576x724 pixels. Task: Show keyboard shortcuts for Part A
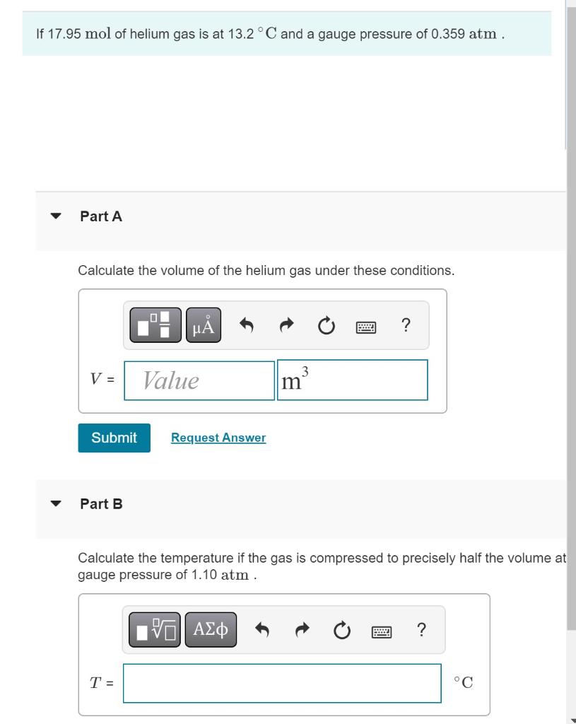(x=366, y=327)
